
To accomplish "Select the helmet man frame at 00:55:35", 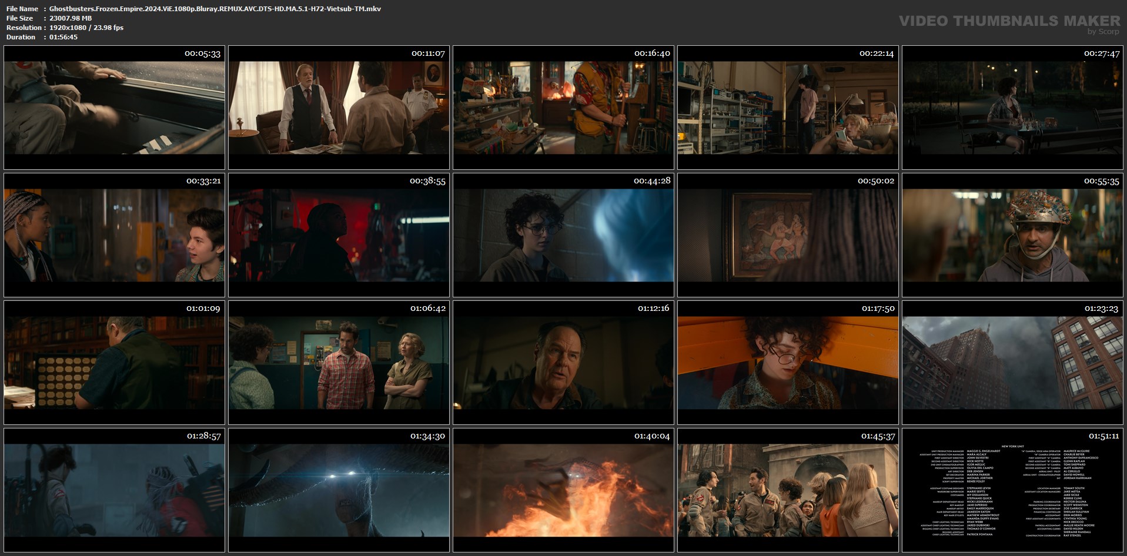I will tap(1012, 235).
